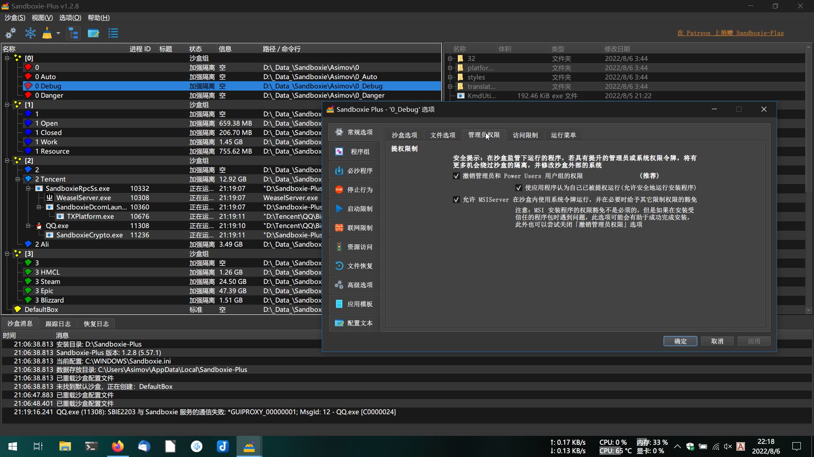Switch to the 访问限制 tab
This screenshot has width=814, height=457.
[525, 135]
